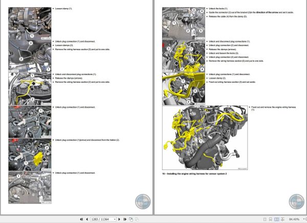Click the large engine wiring harness illustration

click(x=205, y=138)
